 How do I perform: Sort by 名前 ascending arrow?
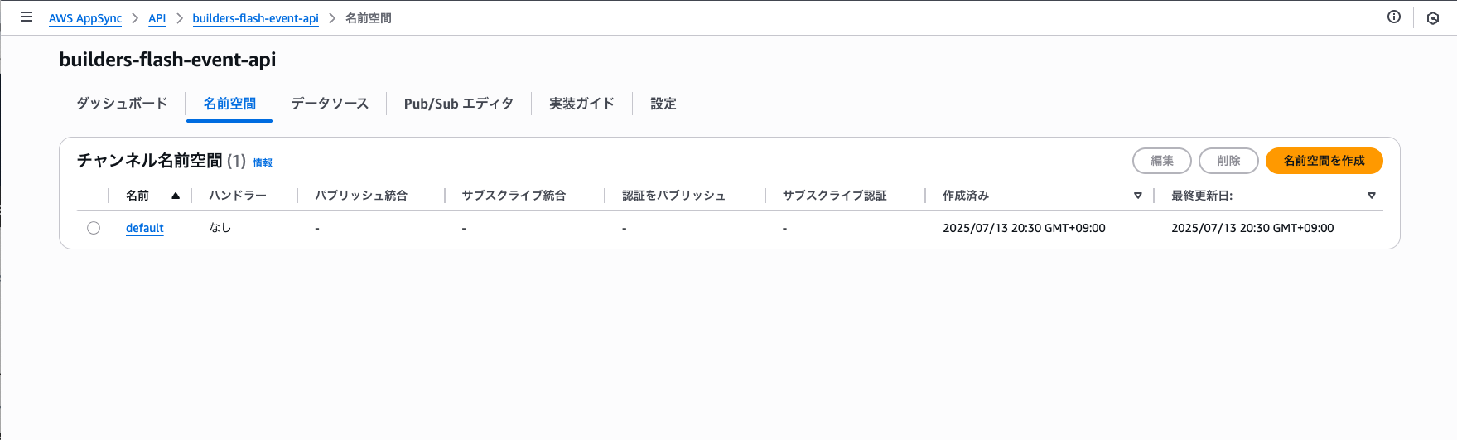[176, 196]
